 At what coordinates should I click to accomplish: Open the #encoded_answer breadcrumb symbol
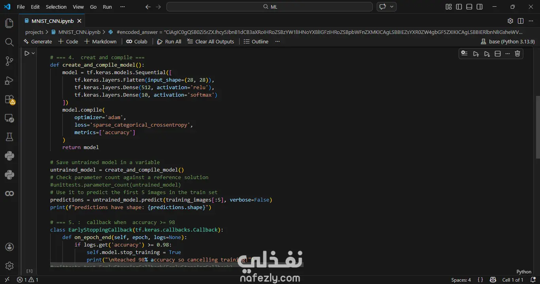pyautogui.click(x=315, y=32)
